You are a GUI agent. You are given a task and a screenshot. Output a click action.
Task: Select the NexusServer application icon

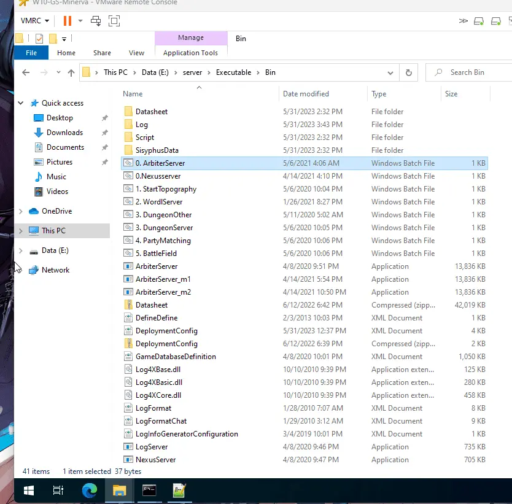pyautogui.click(x=128, y=460)
